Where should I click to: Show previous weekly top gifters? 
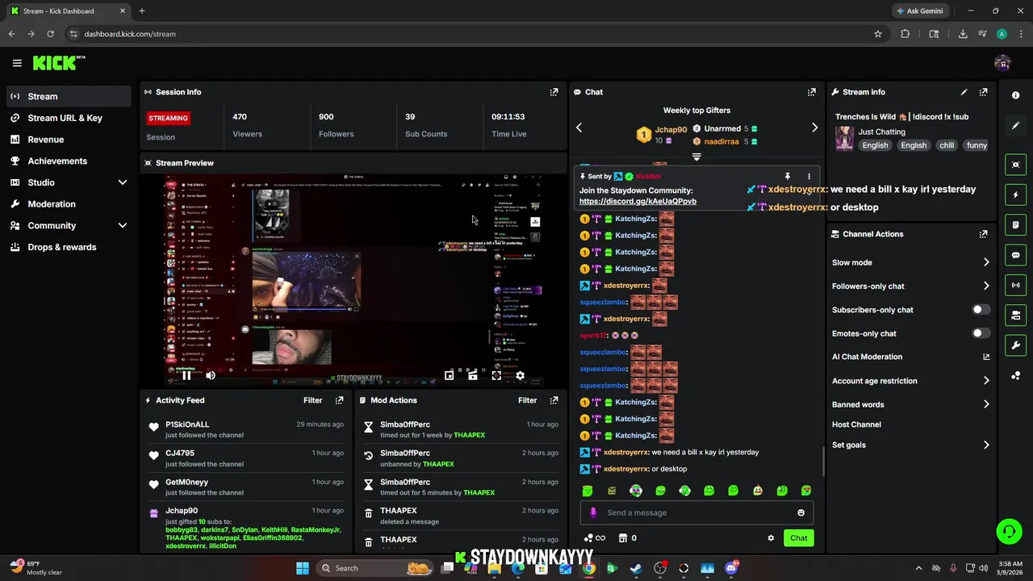(x=579, y=127)
